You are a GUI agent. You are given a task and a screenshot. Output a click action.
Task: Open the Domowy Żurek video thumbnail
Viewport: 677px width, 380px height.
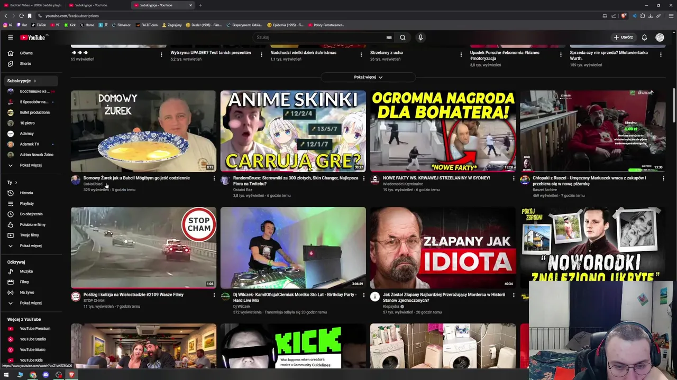143,131
